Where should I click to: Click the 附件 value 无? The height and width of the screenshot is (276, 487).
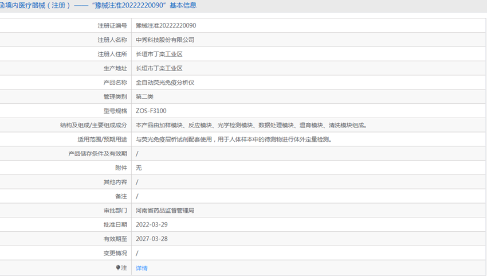[139, 168]
